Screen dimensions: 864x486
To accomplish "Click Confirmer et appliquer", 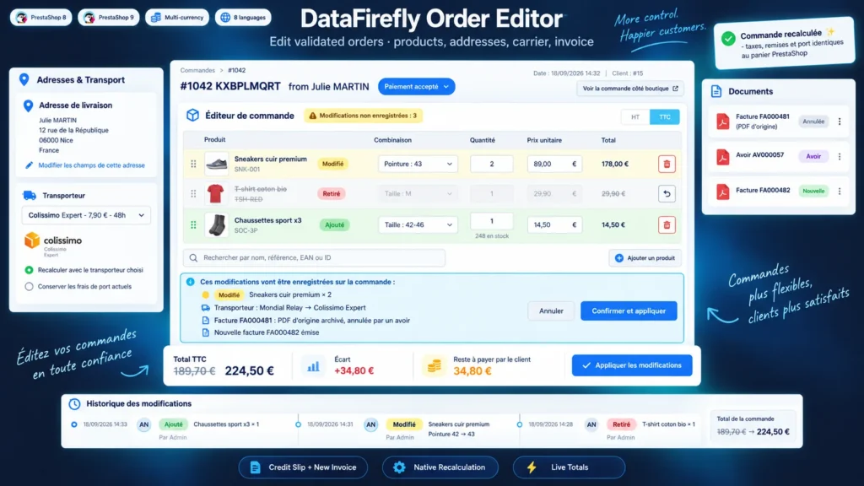I will (629, 310).
